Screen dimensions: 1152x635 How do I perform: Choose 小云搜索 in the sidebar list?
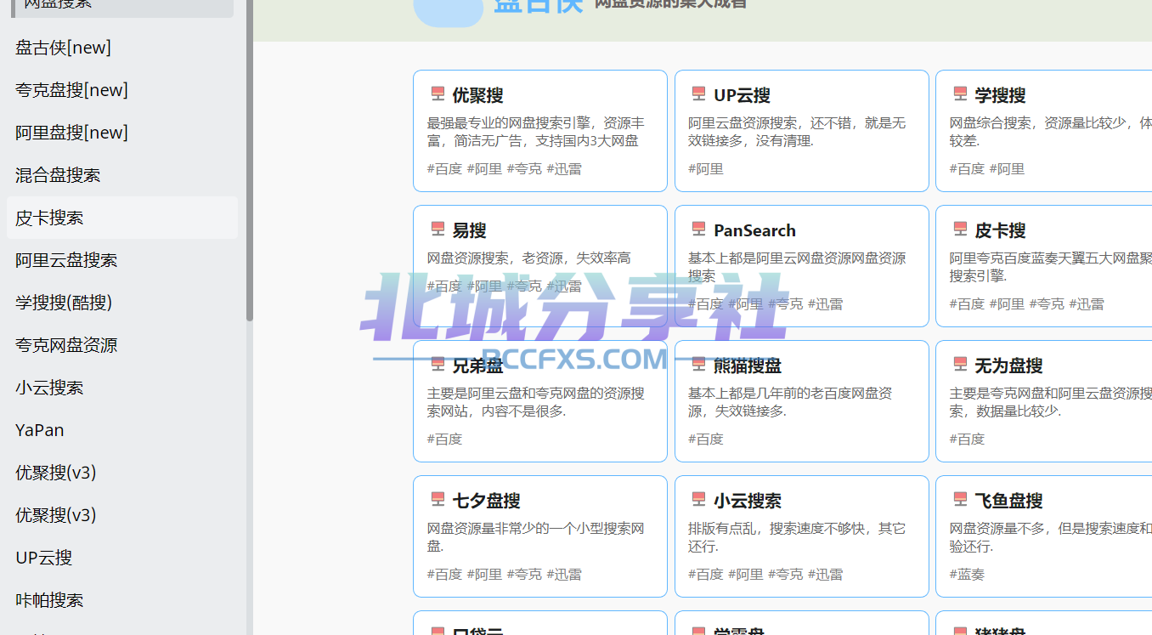pos(122,388)
